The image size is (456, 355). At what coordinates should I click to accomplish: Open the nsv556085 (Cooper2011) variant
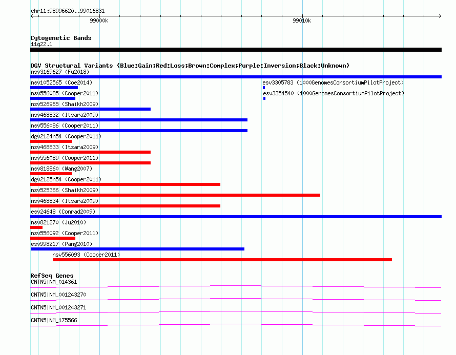(65, 93)
